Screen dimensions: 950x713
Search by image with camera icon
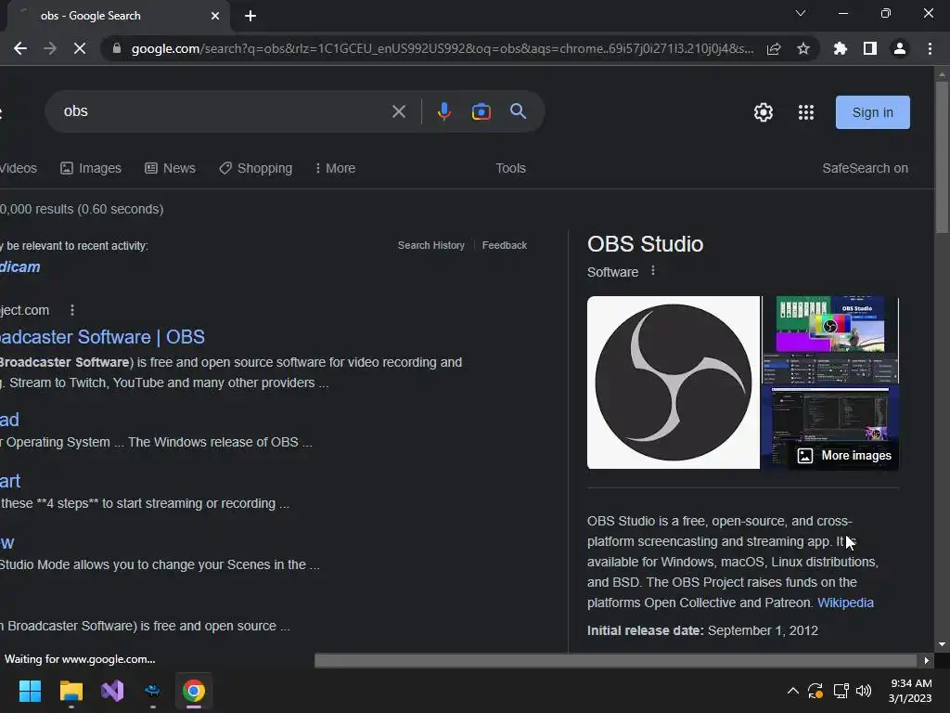(x=481, y=111)
